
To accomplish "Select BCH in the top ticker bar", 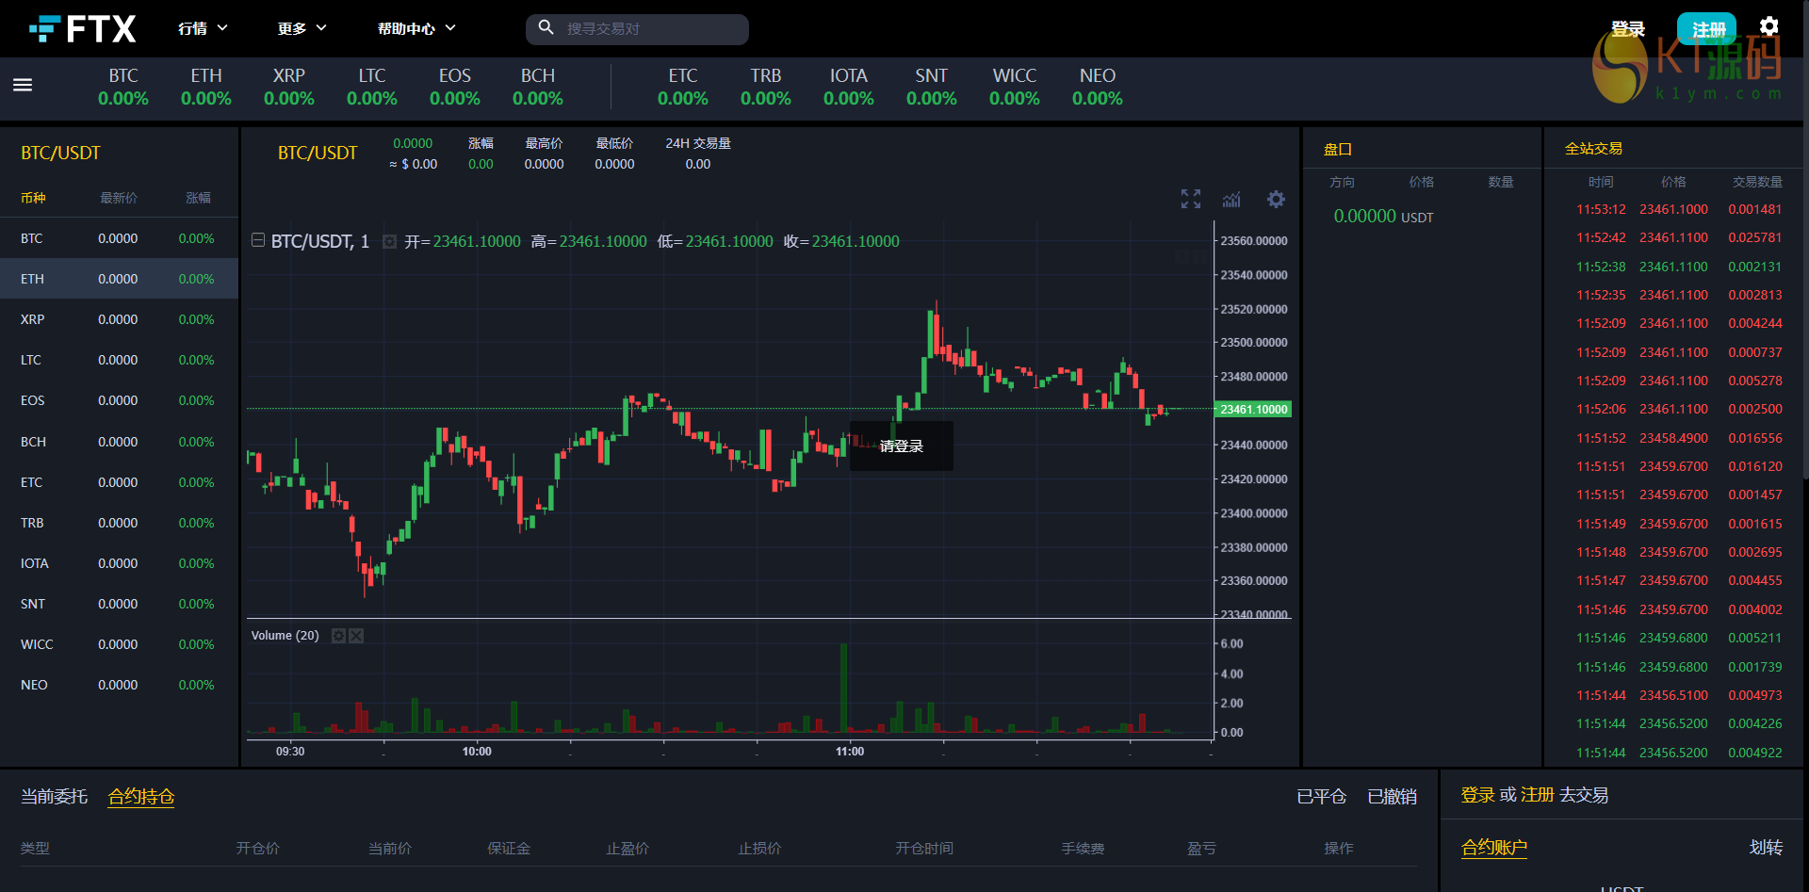I will pyautogui.click(x=538, y=87).
